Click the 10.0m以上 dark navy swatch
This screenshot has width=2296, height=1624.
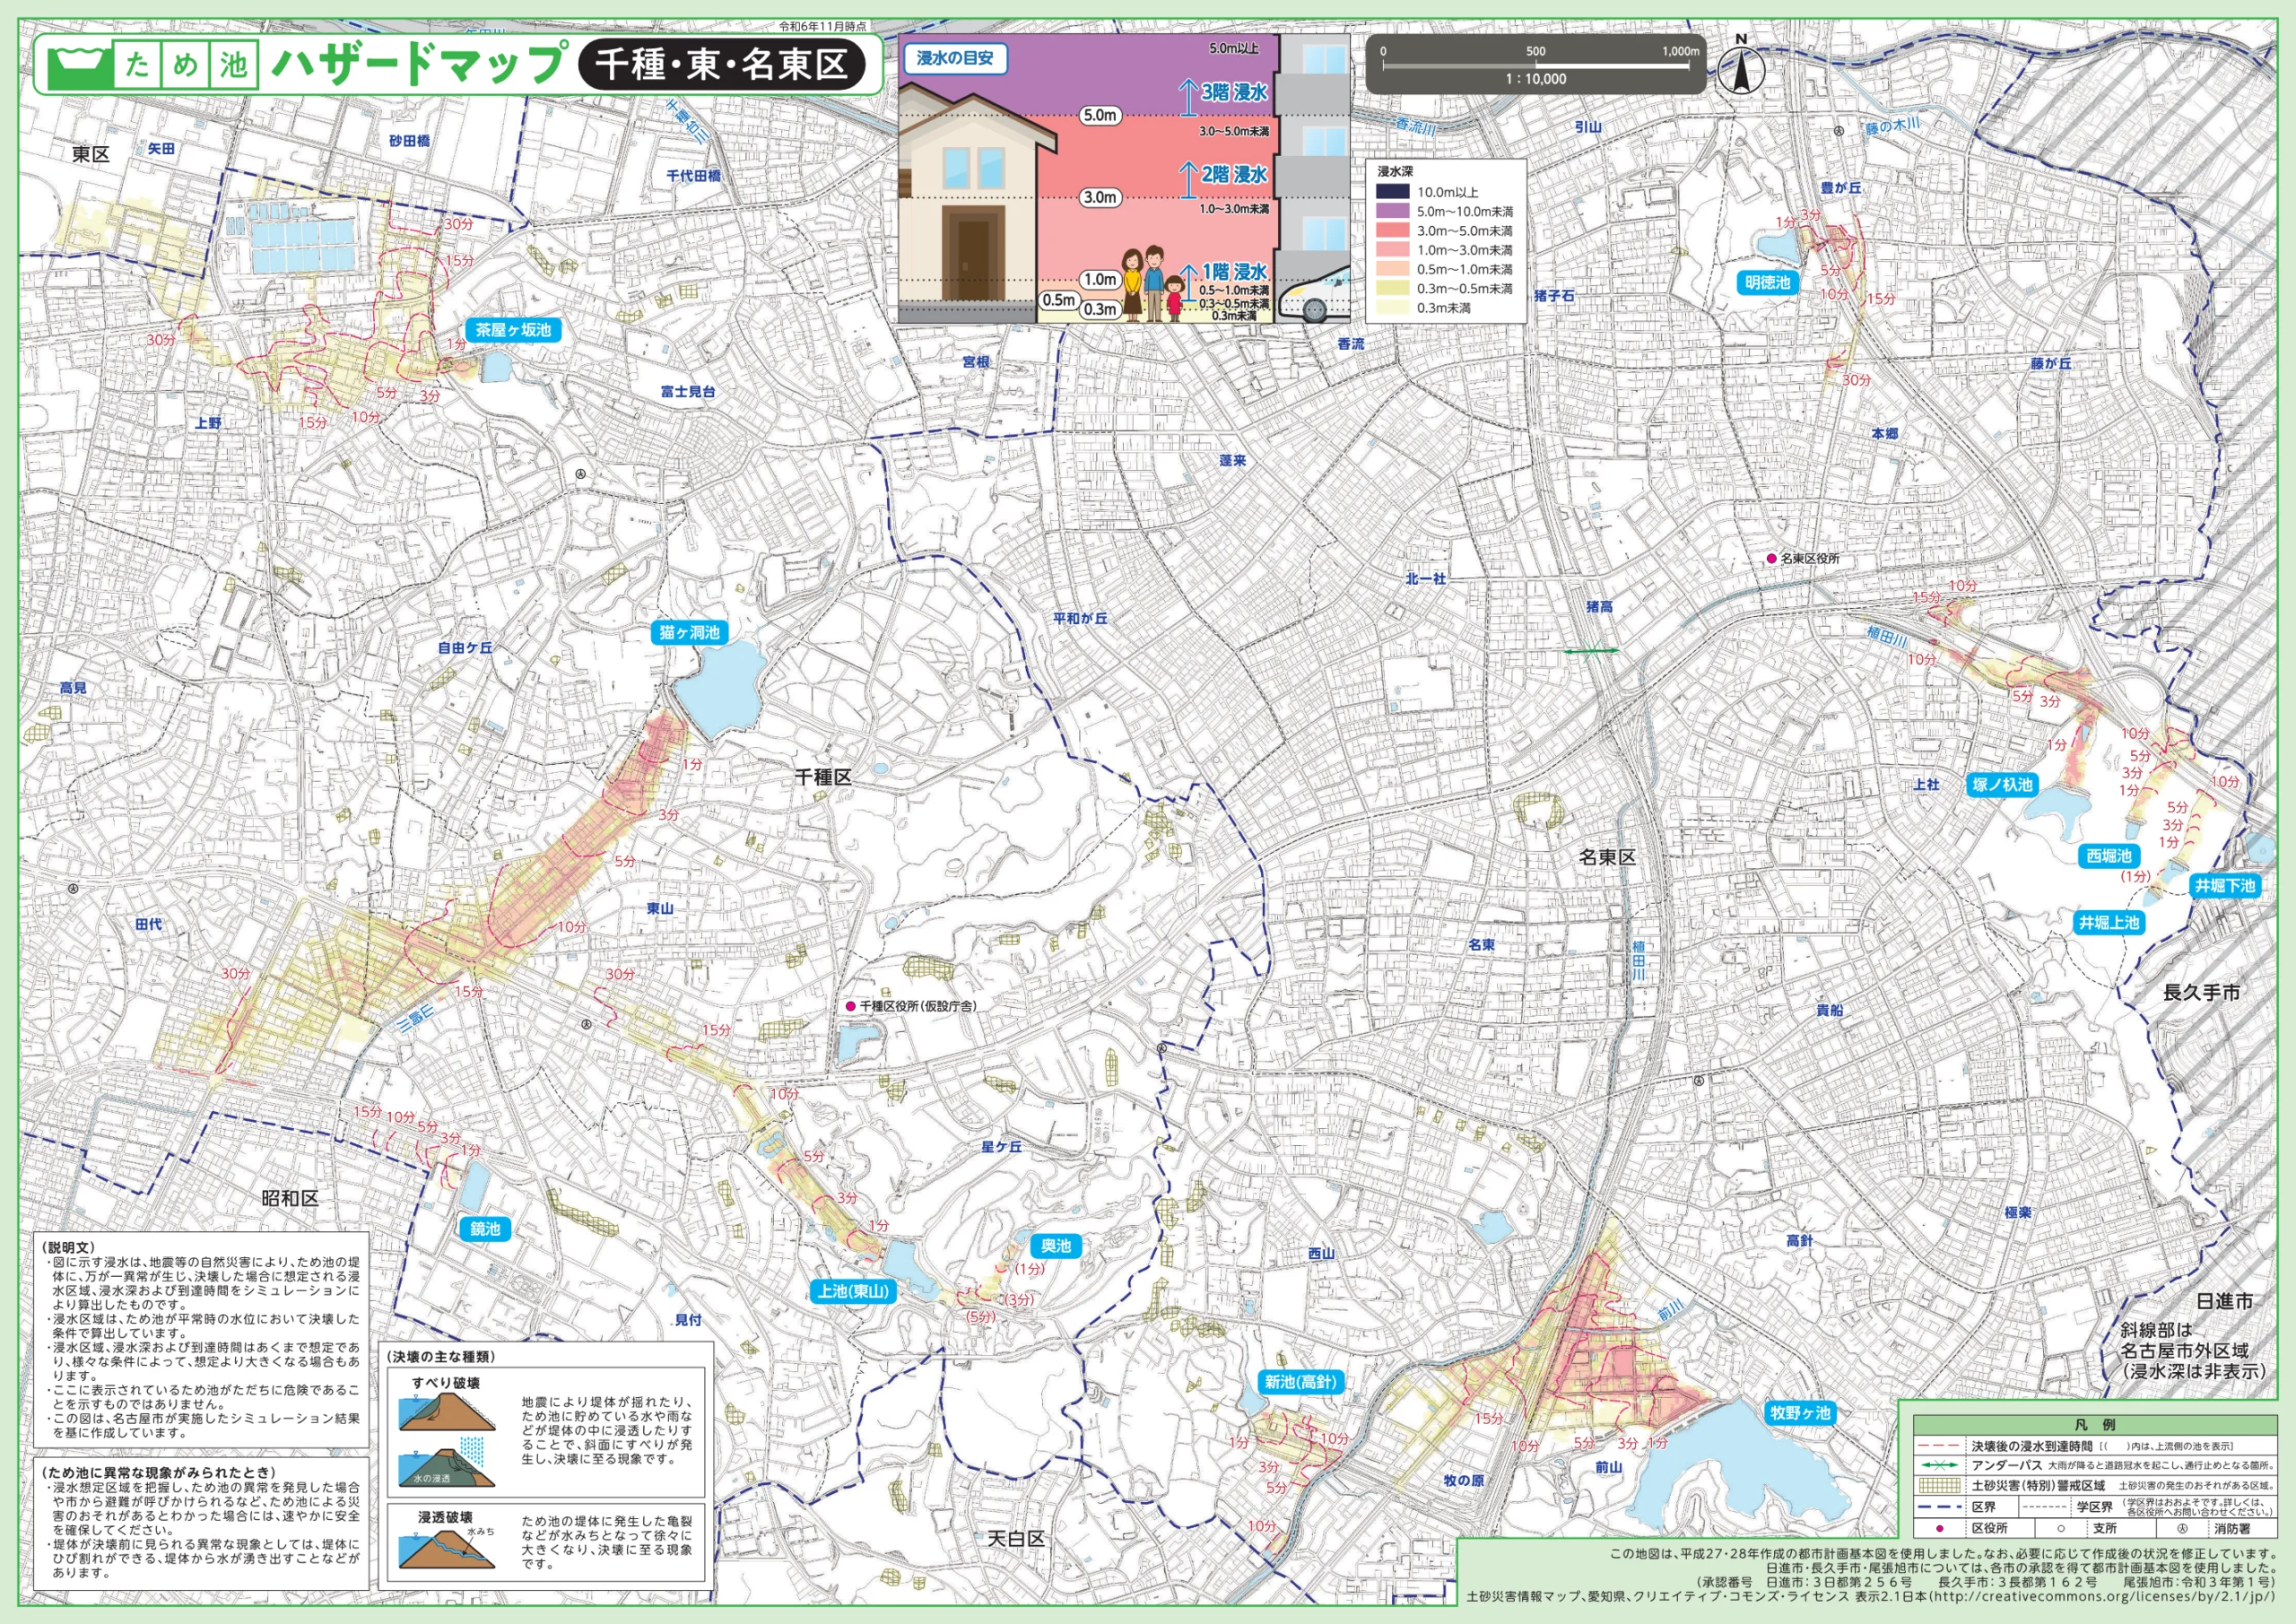coord(1393,192)
